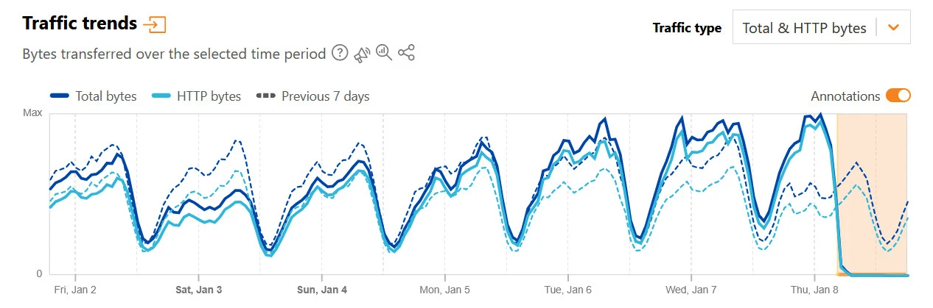Viewport: 933px width, 308px height.
Task: Click the orange dropdown chevron arrow
Action: (x=894, y=28)
